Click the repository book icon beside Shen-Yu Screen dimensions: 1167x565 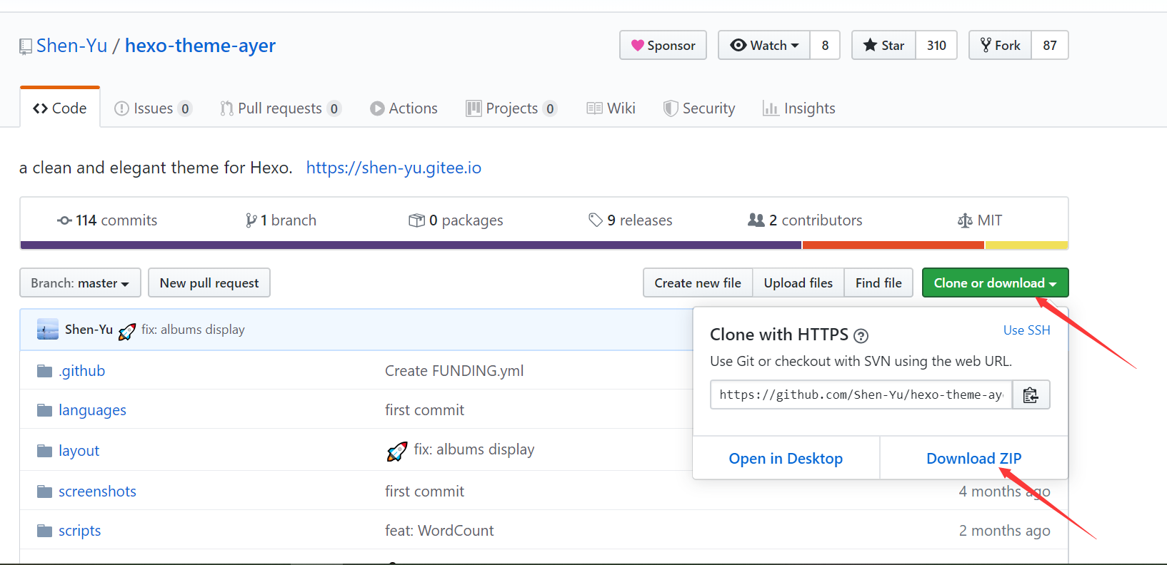click(x=26, y=47)
